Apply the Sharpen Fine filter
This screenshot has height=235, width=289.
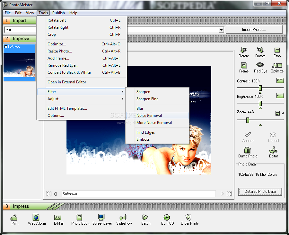pos(157,99)
